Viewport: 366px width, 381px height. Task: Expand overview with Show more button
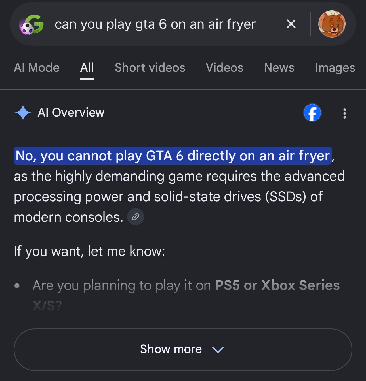point(183,349)
